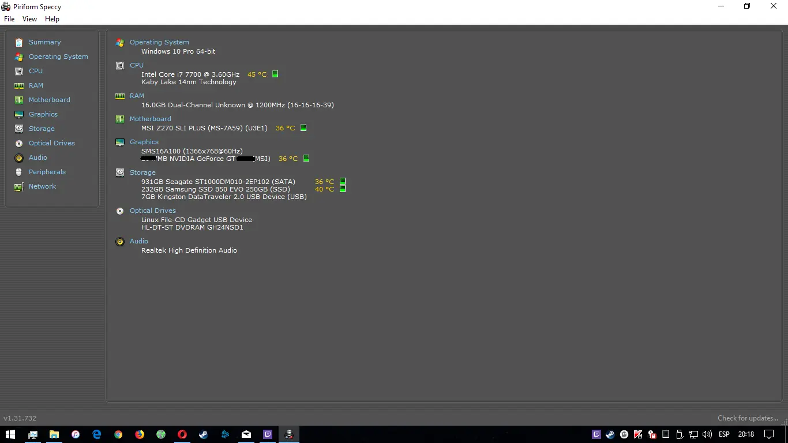Open the Network section in sidebar
The width and height of the screenshot is (788, 443).
click(42, 186)
